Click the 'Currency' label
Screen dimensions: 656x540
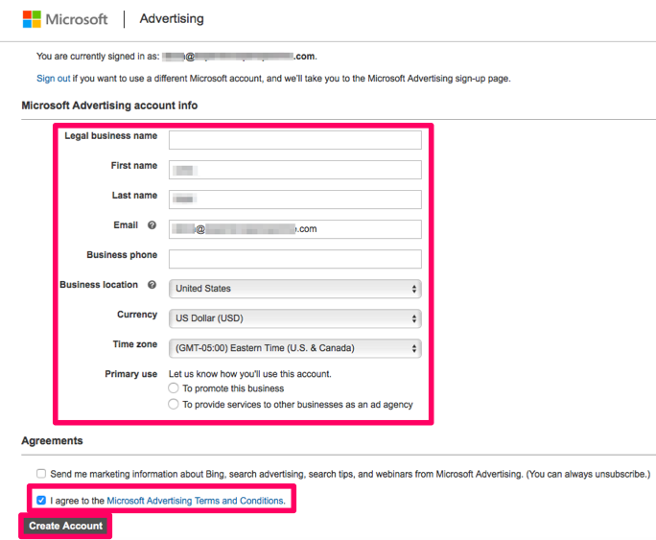pyautogui.click(x=137, y=315)
